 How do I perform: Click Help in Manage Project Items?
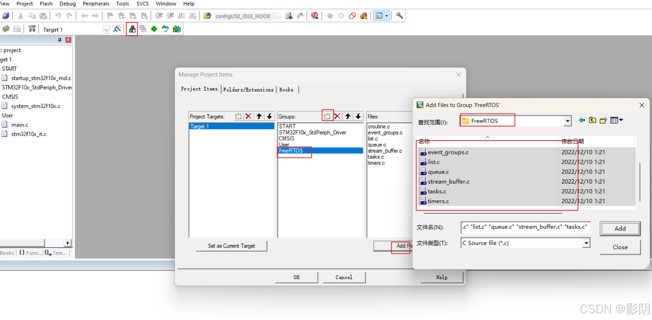pyautogui.click(x=442, y=277)
